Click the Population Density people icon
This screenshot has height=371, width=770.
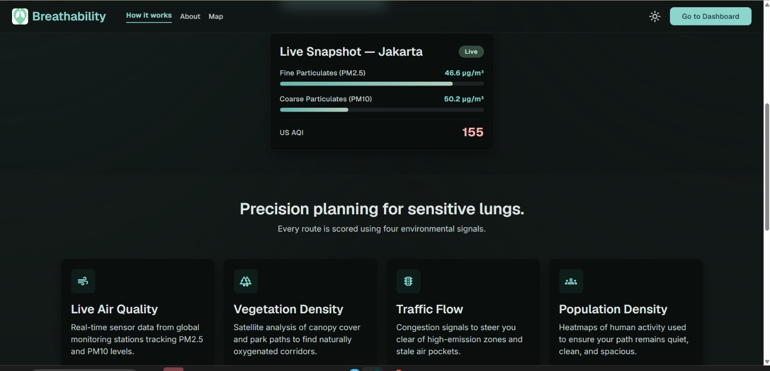[571, 281]
